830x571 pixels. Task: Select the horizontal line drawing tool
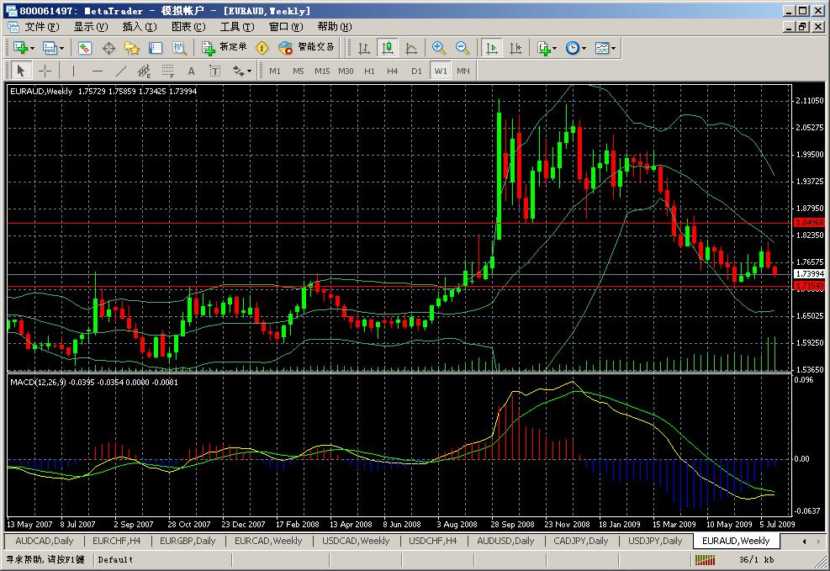(x=97, y=71)
